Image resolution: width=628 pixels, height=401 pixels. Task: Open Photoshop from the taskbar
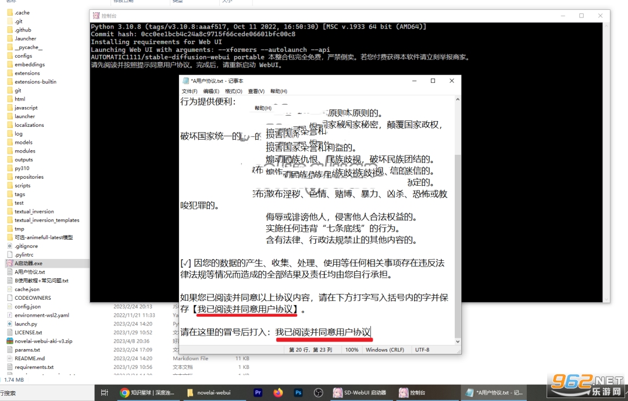click(298, 393)
